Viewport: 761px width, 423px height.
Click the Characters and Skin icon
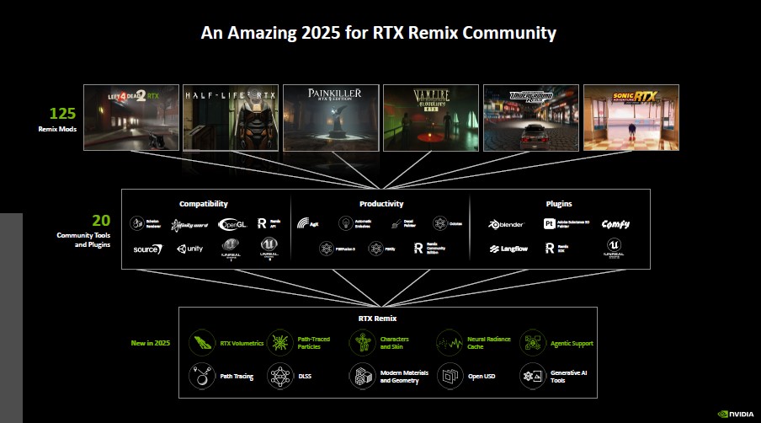point(363,343)
